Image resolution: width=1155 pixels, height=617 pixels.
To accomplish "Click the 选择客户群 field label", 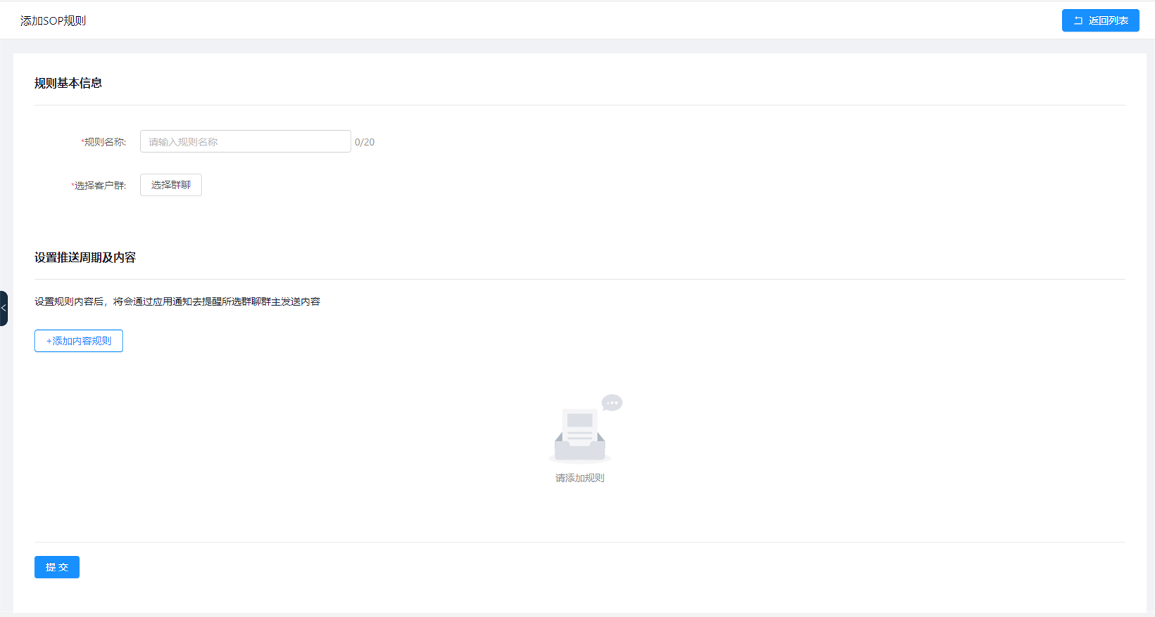I will [x=99, y=186].
